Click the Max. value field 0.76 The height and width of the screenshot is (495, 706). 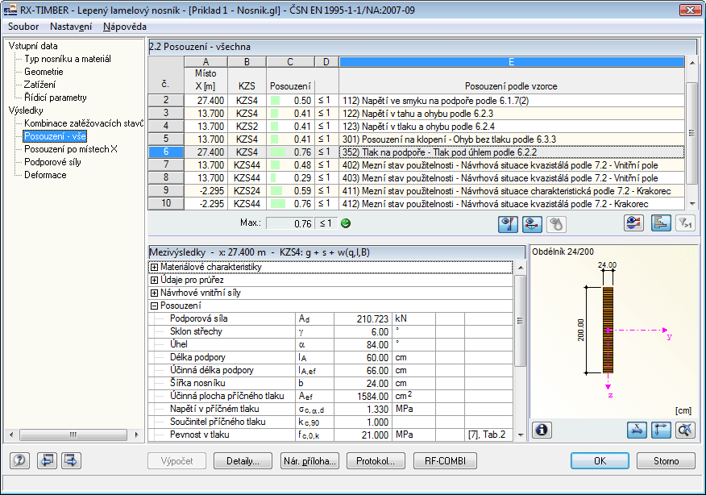click(x=290, y=223)
